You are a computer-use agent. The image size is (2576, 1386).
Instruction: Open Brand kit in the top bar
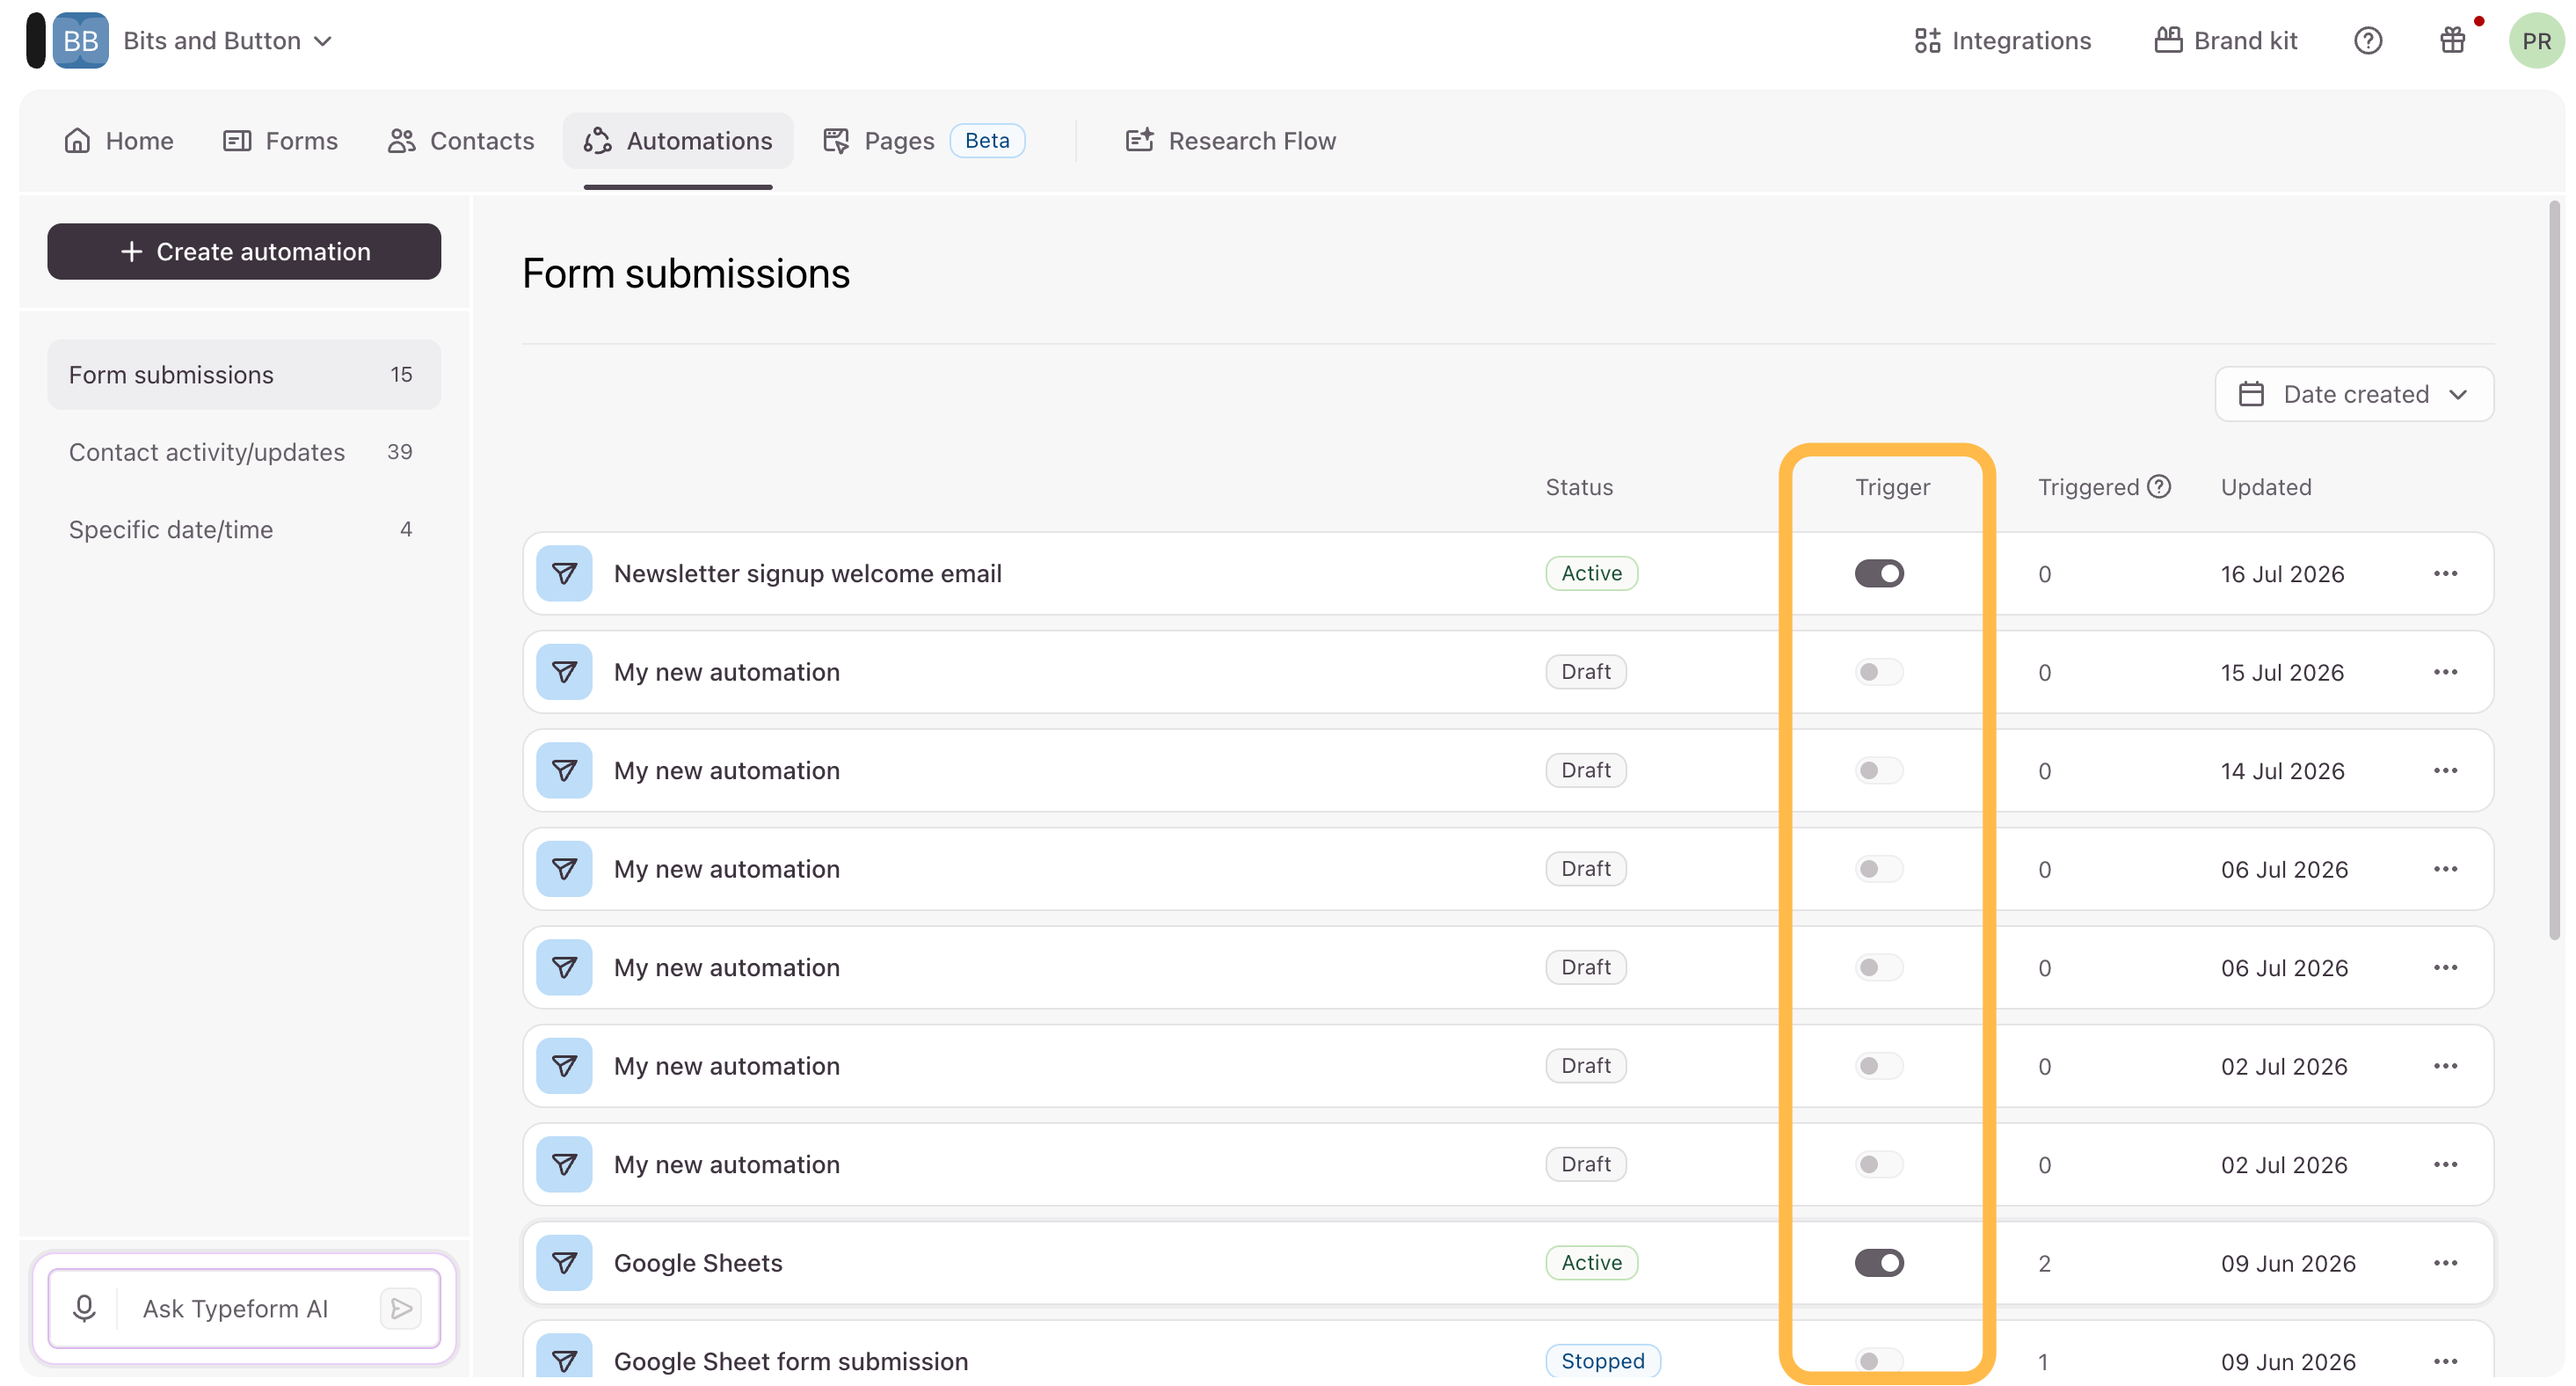(x=2225, y=41)
